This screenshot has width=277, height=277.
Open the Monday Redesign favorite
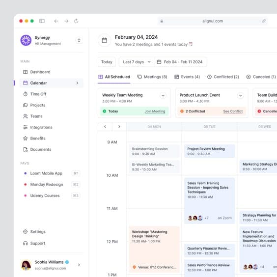(x=51, y=185)
